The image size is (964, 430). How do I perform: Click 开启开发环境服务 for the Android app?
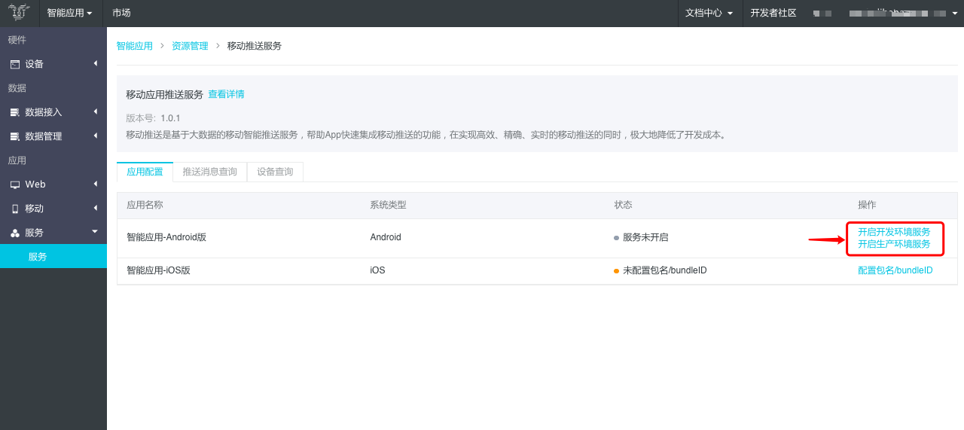pos(894,232)
